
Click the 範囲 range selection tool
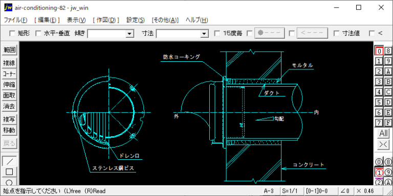pyautogui.click(x=9, y=50)
